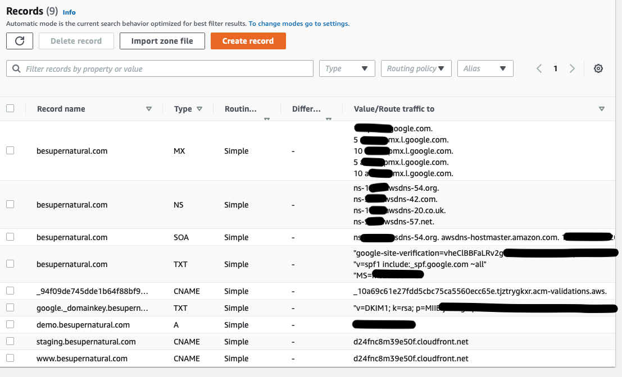622x377 pixels.
Task: Check the _94f09de745 CNAME record row
Action: 10,291
